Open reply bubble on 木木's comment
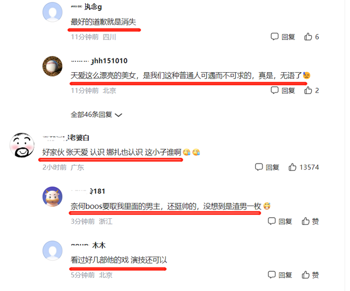 tap(279, 275)
